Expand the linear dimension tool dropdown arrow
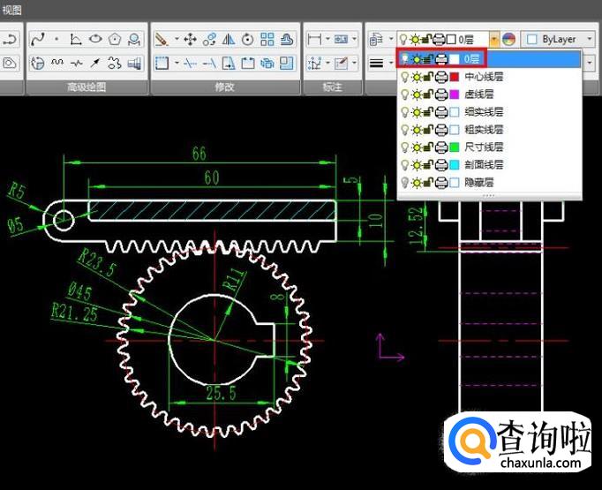Screen dimensions: 602x490 point(328,40)
